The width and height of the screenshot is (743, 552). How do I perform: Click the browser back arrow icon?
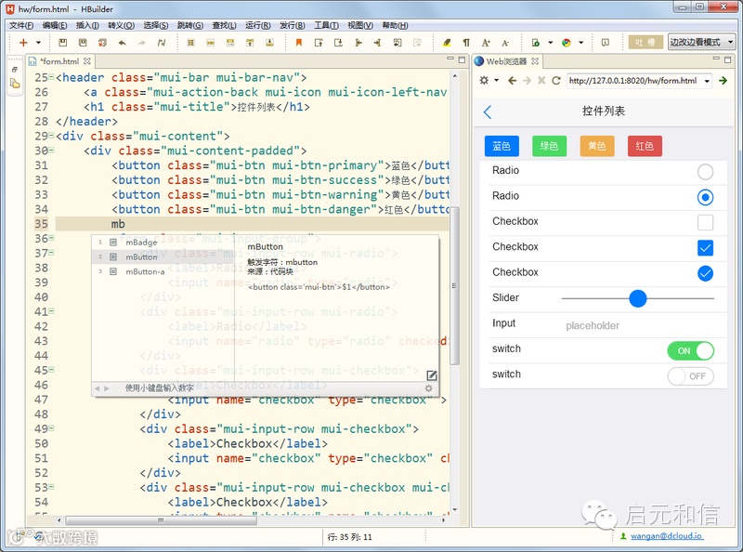point(511,81)
